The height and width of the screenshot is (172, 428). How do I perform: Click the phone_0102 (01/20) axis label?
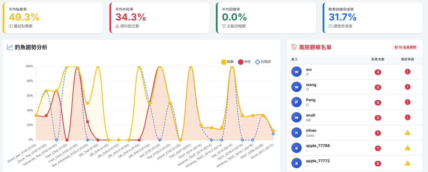click(x=169, y=152)
